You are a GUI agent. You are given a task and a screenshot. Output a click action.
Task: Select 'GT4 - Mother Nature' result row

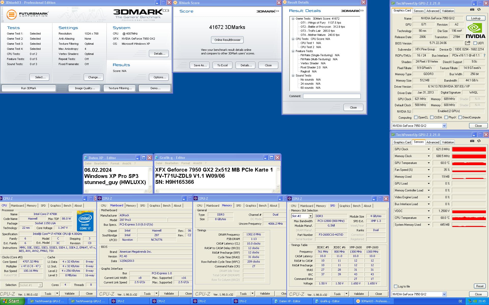[x=320, y=35]
